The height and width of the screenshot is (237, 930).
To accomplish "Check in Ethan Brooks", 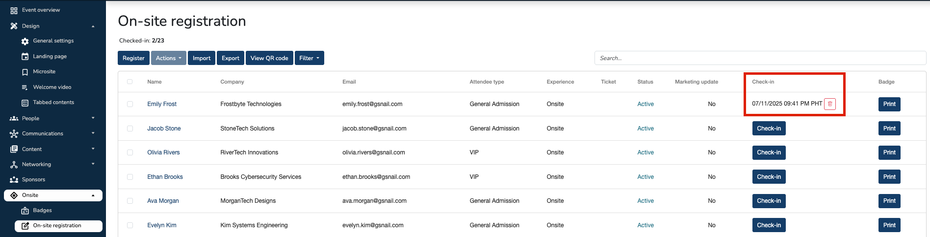I will (x=769, y=177).
